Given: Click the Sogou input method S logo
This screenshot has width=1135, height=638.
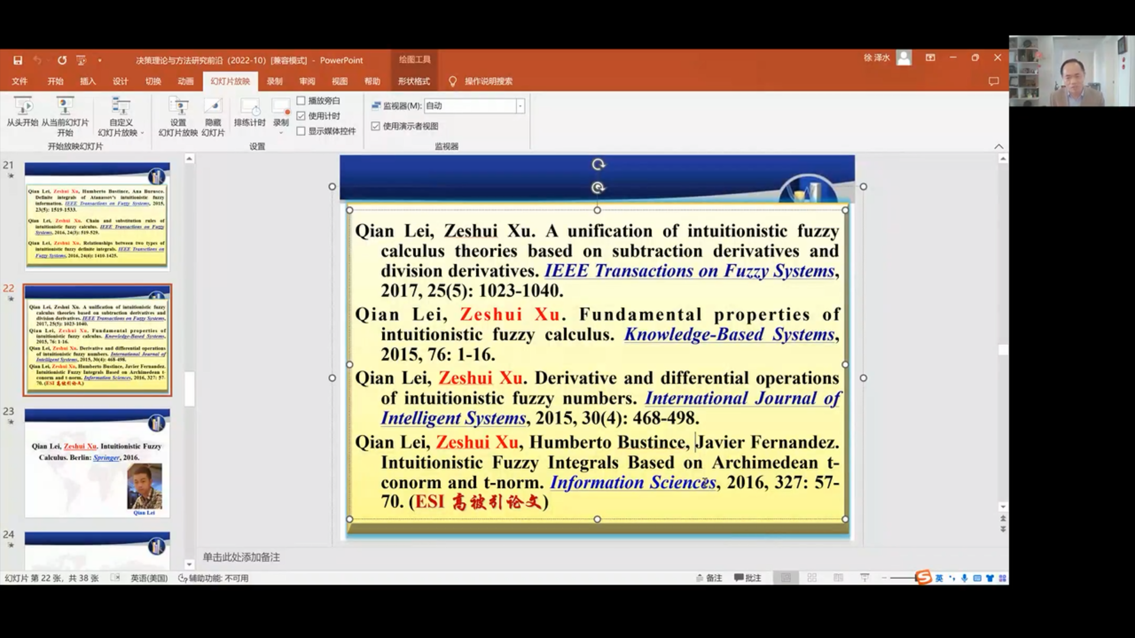Looking at the screenshot, I should (x=923, y=577).
